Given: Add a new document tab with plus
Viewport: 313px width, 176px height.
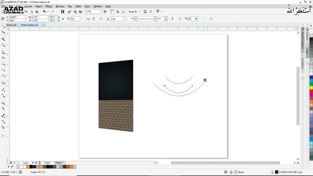Looking at the screenshot, I should pyautogui.click(x=44, y=25).
